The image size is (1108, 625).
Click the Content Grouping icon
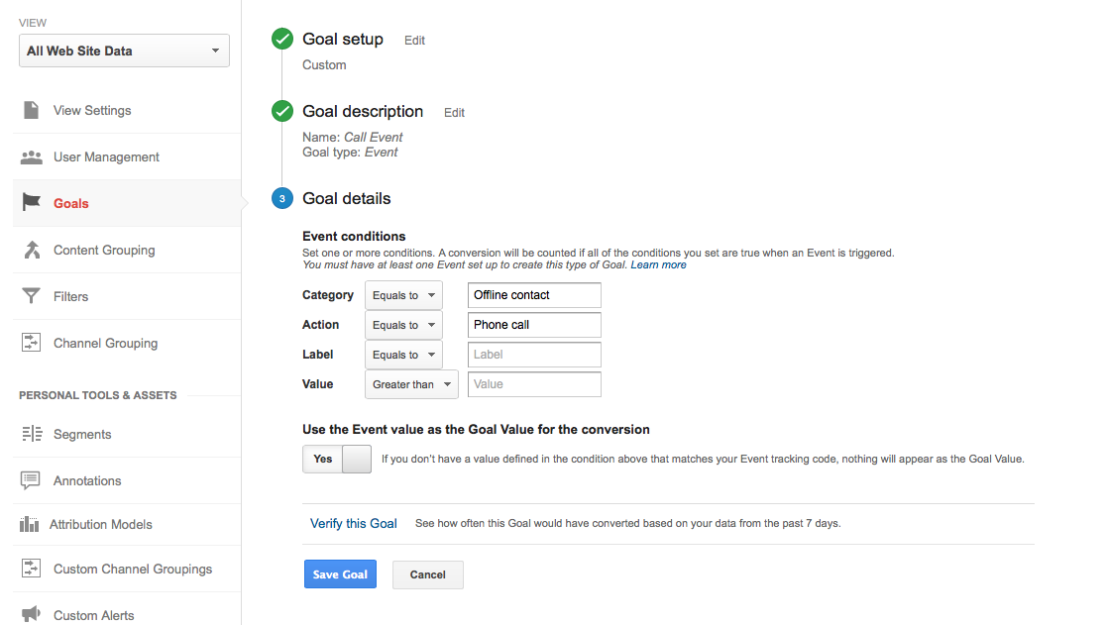[x=32, y=250]
